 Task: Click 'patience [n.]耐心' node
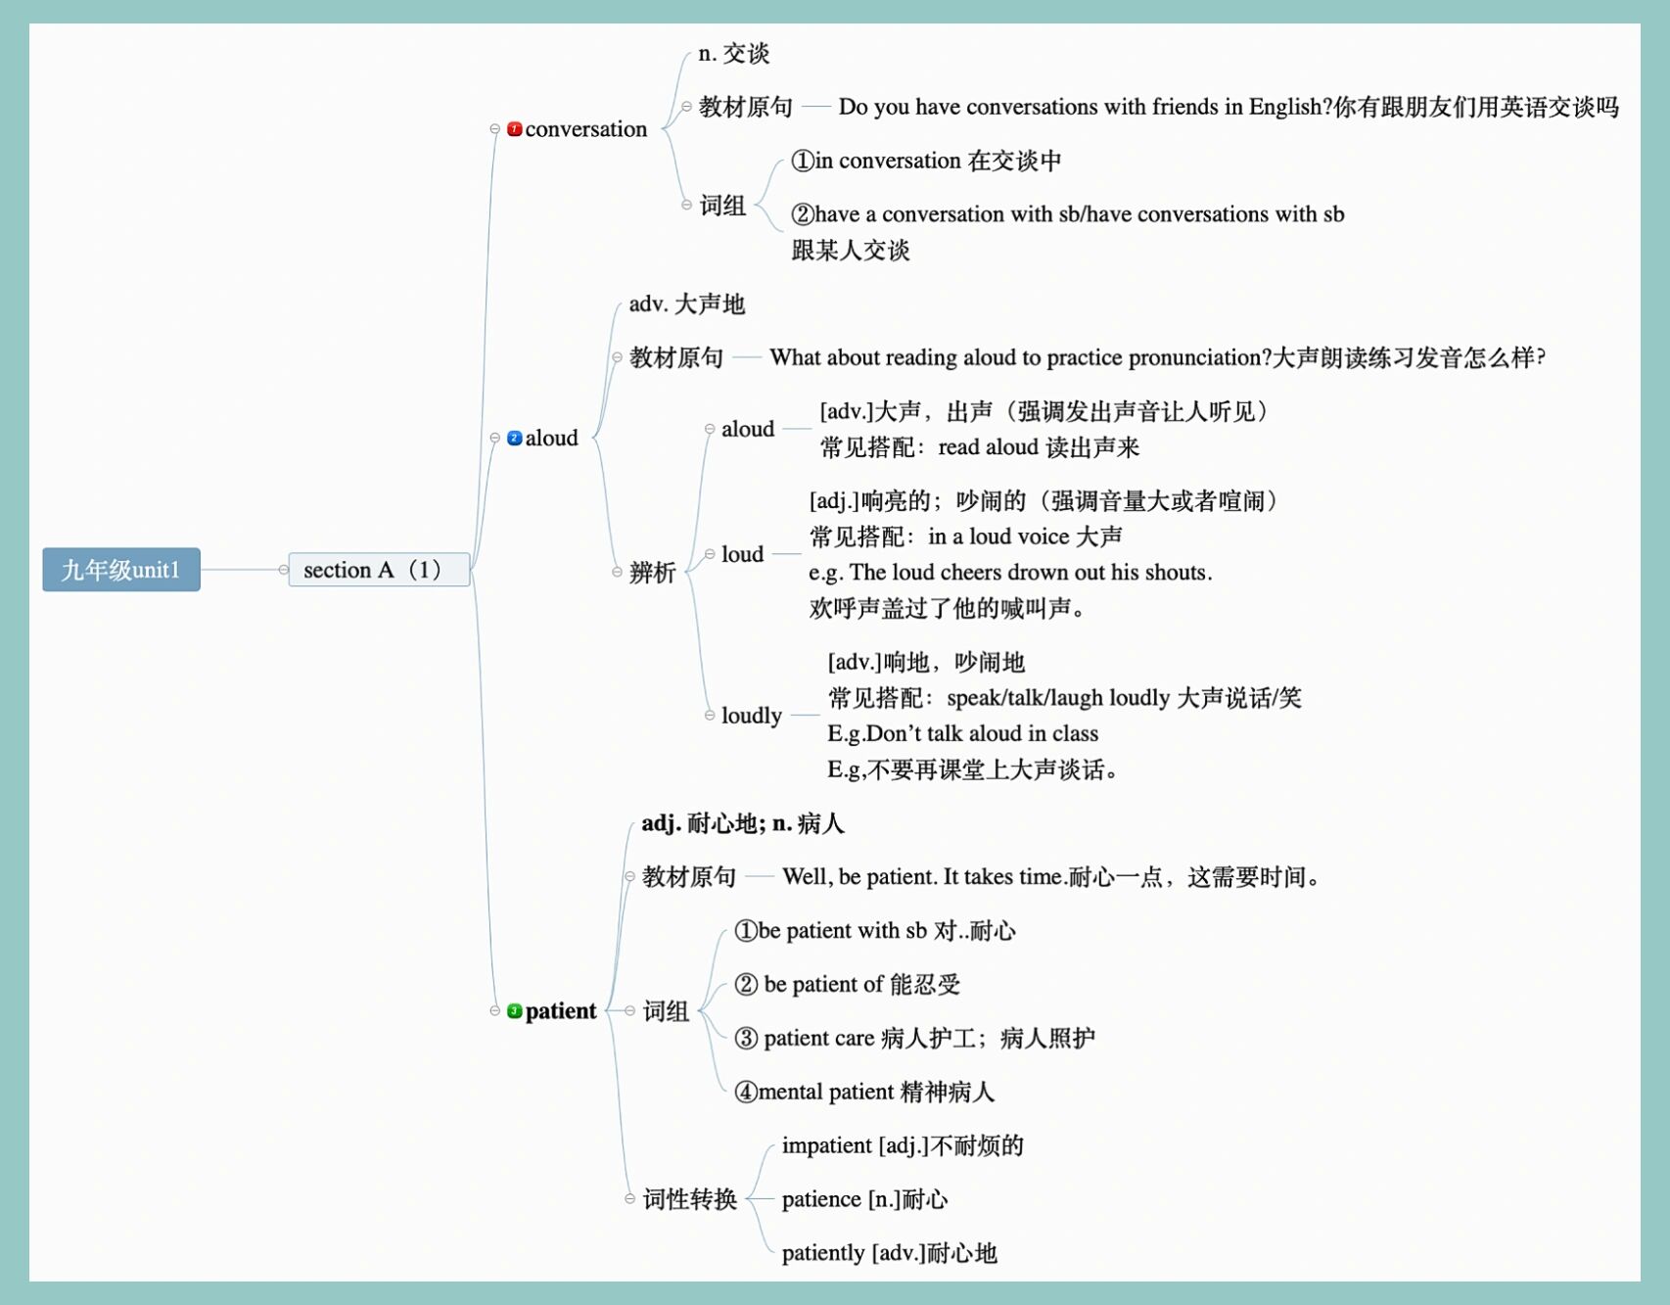coord(864,1199)
